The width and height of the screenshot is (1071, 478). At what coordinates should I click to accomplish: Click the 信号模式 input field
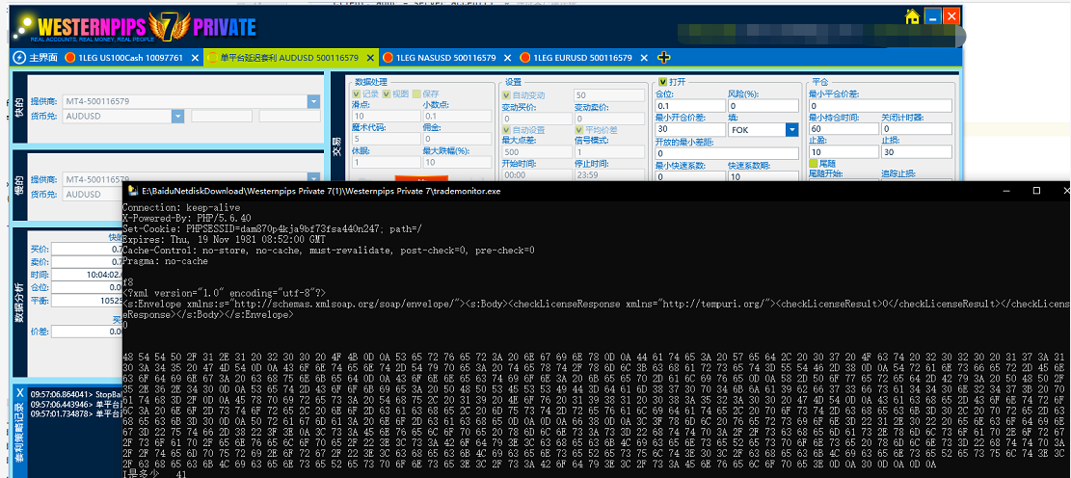pyautogui.click(x=608, y=151)
